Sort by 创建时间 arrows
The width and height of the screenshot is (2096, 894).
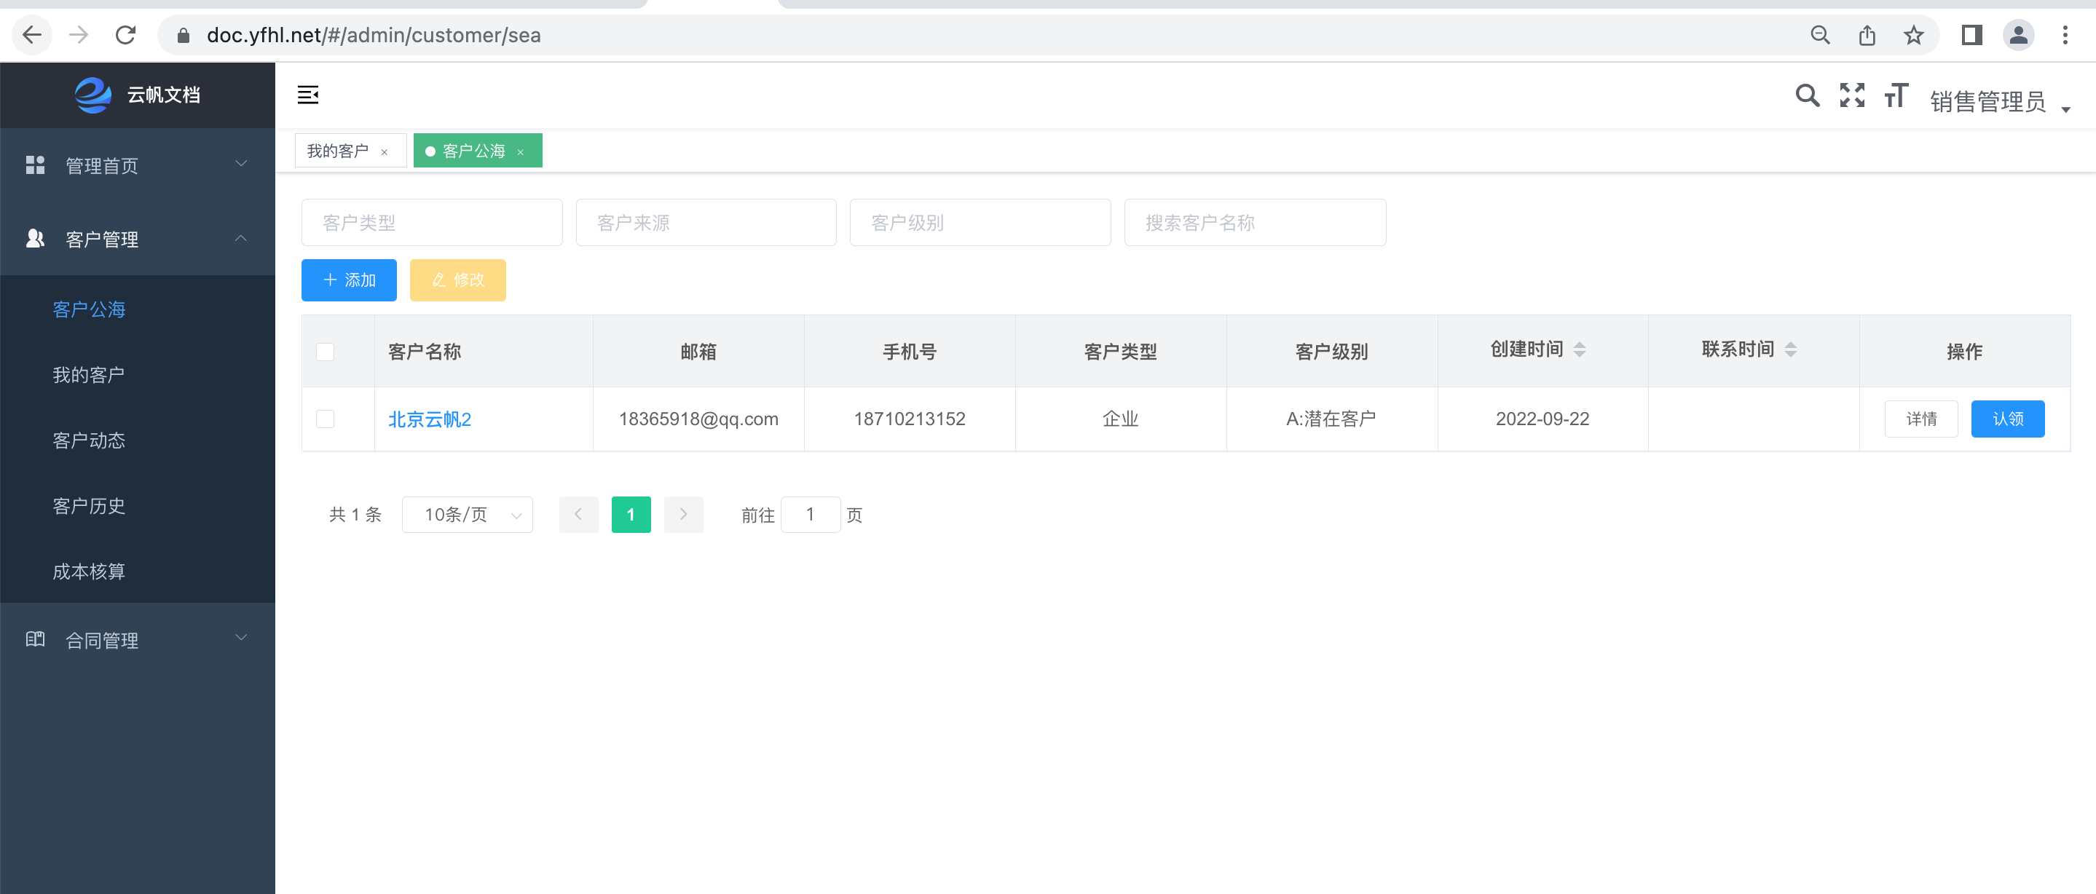(x=1580, y=349)
